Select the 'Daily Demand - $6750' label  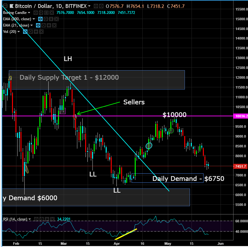[x=188, y=179]
